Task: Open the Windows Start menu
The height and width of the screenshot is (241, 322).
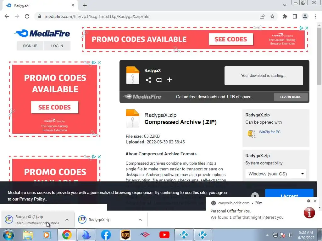Action: [x=8, y=235]
